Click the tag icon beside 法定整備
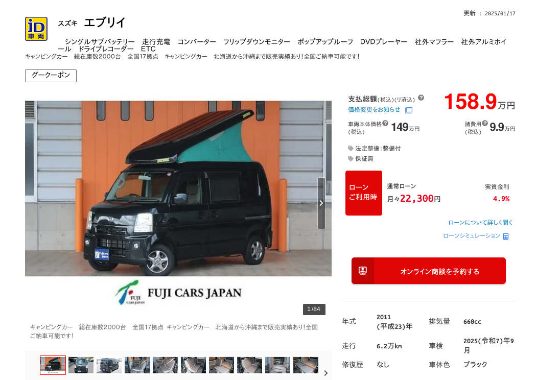 pos(351,148)
